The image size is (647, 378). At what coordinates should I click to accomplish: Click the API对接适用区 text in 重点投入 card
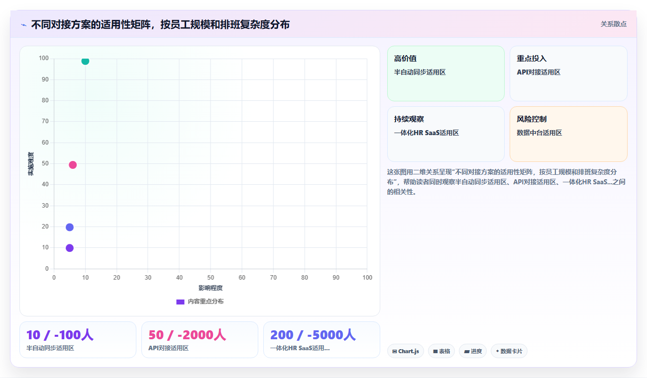click(539, 72)
